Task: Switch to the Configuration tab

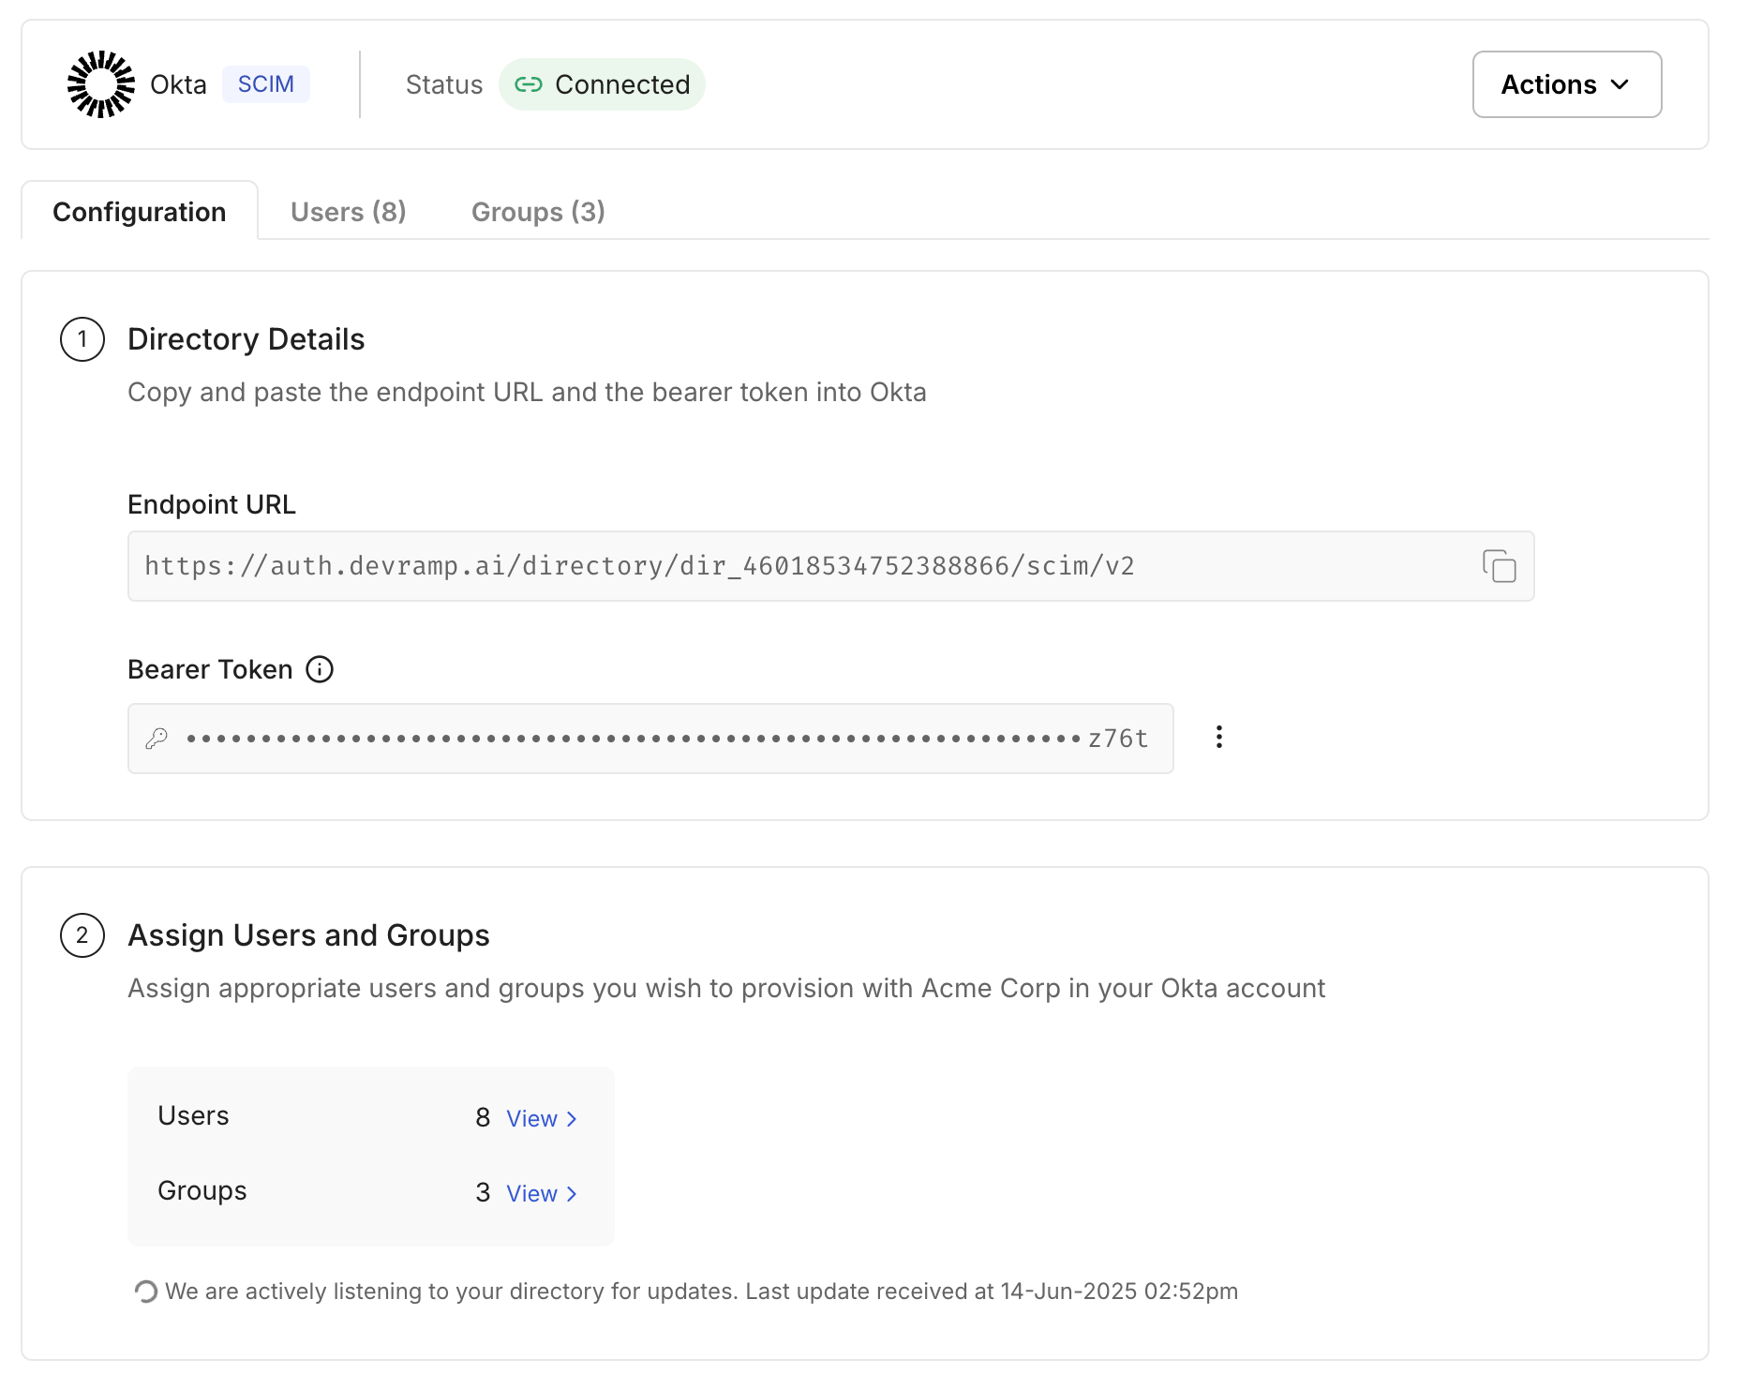Action: click(140, 212)
